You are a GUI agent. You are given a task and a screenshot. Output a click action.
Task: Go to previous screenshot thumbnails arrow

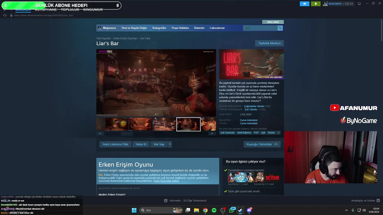[x=100, y=133]
